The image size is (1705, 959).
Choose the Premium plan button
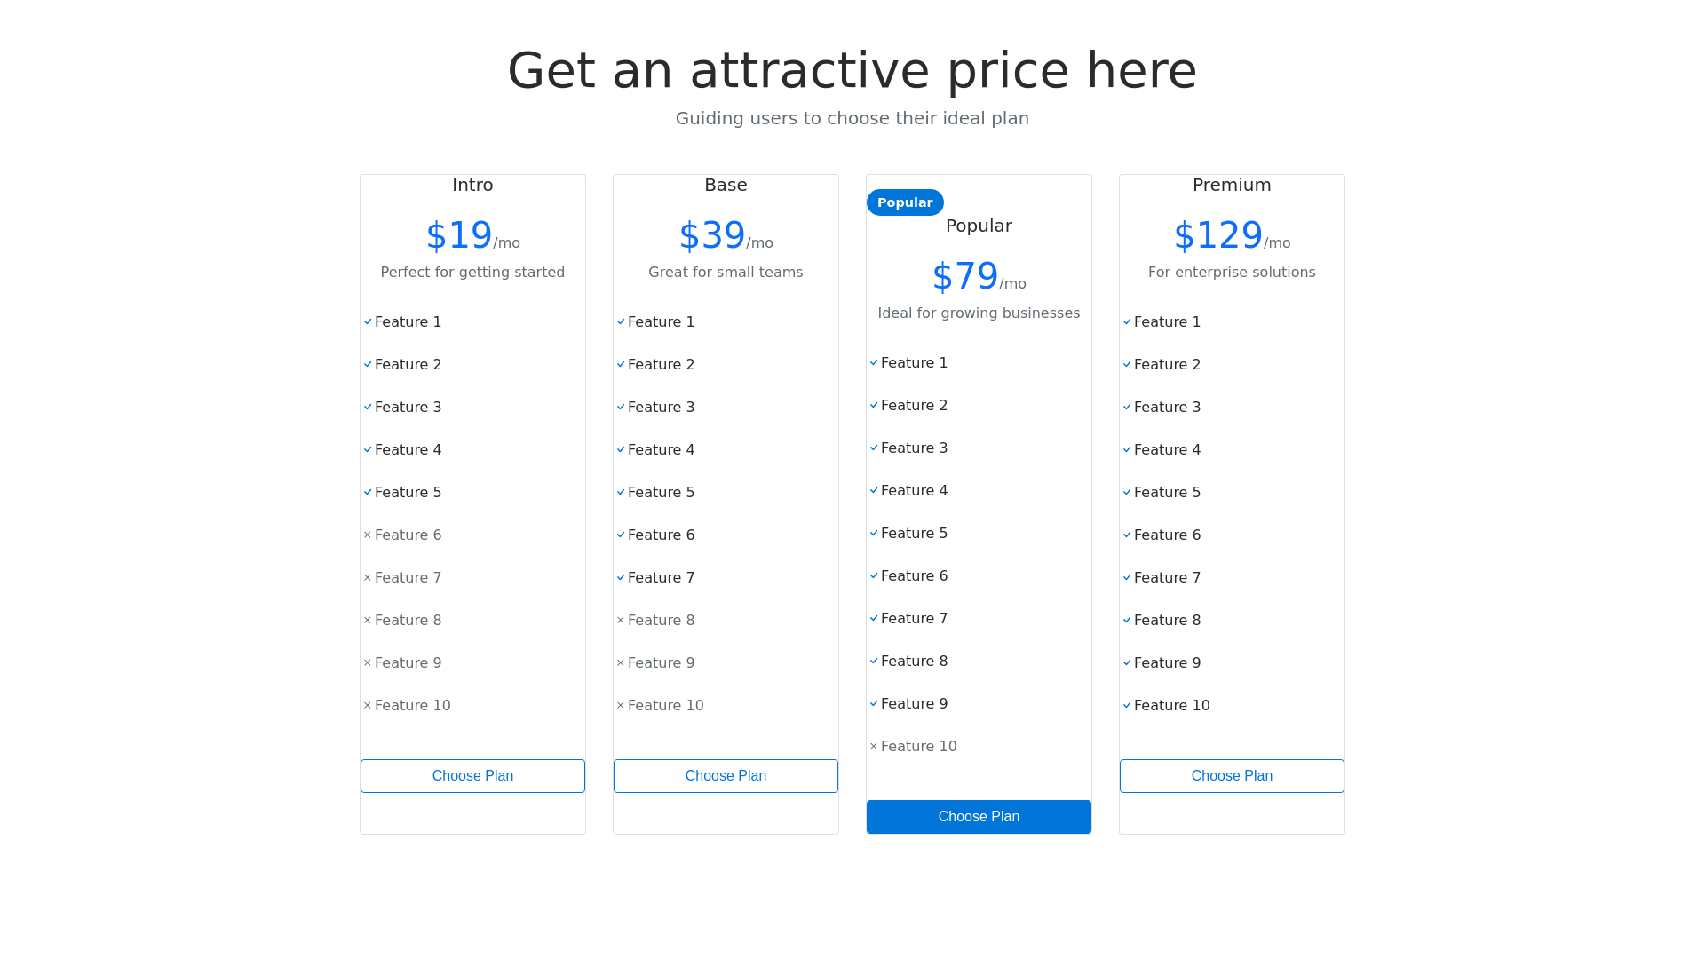click(1232, 776)
